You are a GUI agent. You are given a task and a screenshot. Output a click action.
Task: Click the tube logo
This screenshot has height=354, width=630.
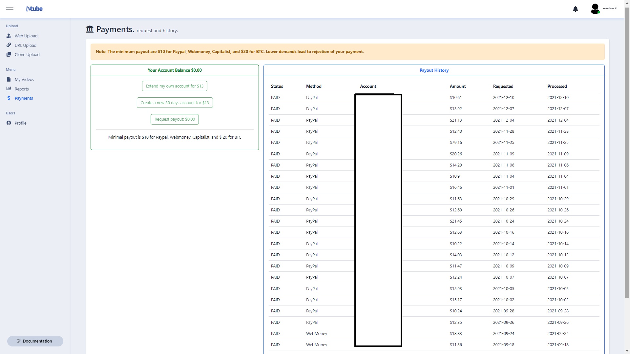point(34,9)
